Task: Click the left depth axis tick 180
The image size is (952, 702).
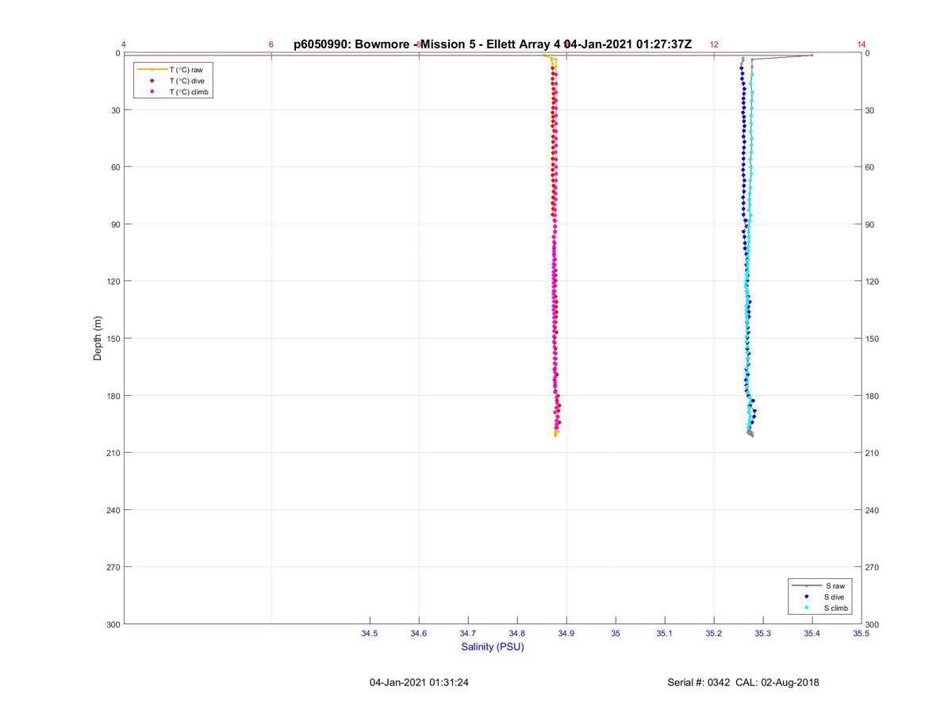Action: coord(113,396)
